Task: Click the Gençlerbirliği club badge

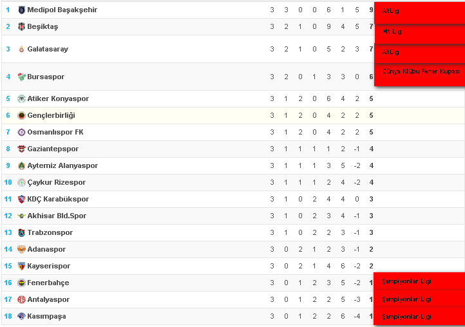Action: tap(21, 116)
